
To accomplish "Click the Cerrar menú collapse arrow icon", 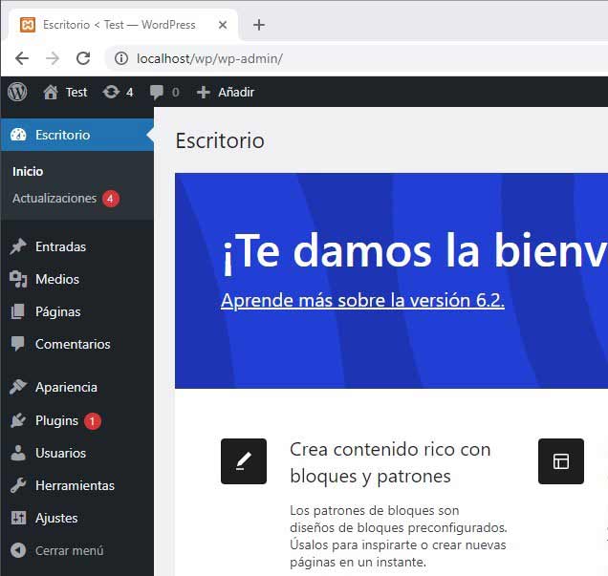I will pyautogui.click(x=18, y=550).
